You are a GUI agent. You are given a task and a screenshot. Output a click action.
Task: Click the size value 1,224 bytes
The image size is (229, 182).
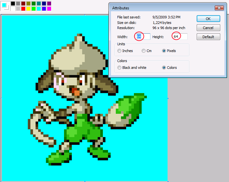pyautogui.click(x=162, y=23)
